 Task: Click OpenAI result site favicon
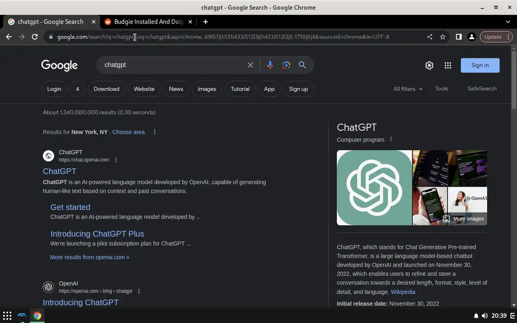[48, 287]
